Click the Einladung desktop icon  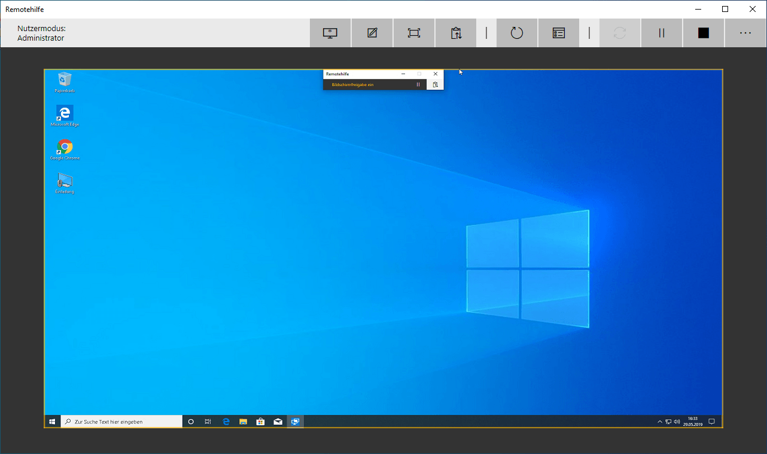pos(65,181)
